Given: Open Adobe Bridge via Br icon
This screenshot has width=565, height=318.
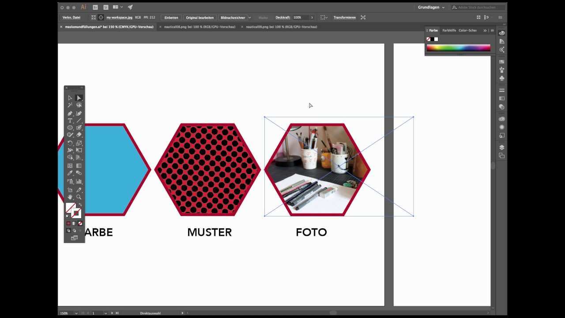Looking at the screenshot, I should [95, 8].
